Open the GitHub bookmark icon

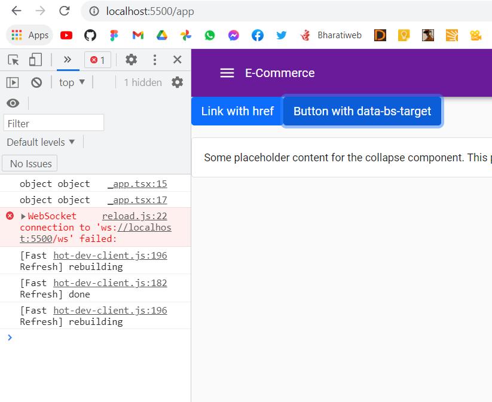click(x=90, y=35)
